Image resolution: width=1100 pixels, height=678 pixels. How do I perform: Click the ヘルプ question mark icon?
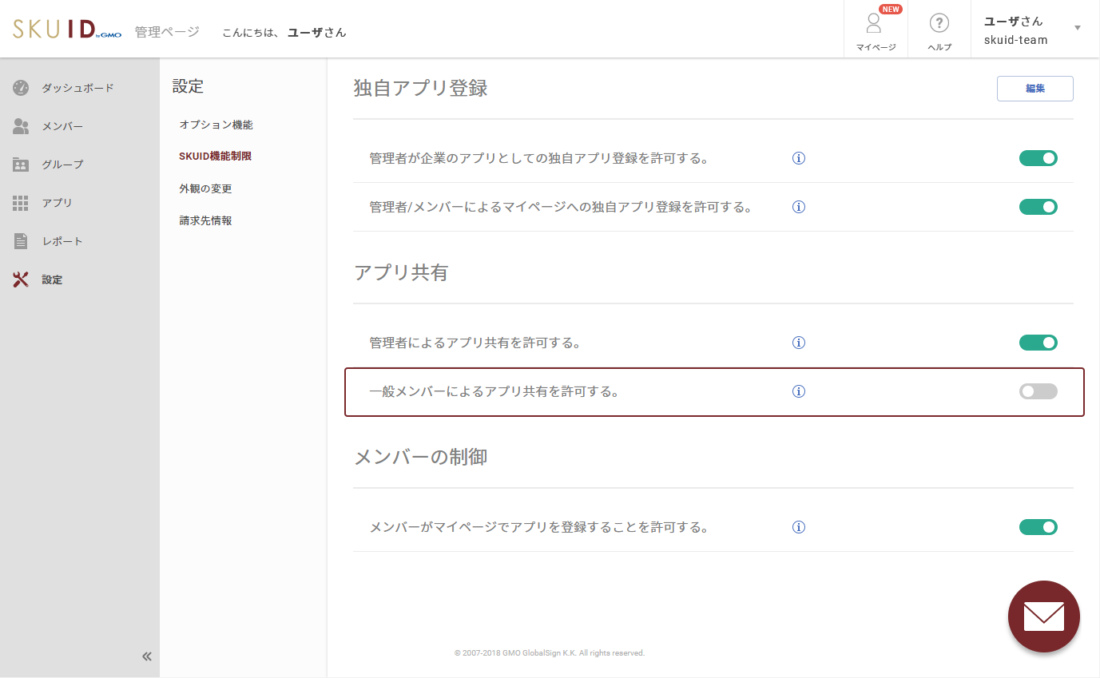tap(938, 26)
